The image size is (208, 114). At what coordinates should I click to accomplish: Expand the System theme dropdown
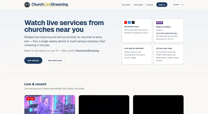click(177, 5)
